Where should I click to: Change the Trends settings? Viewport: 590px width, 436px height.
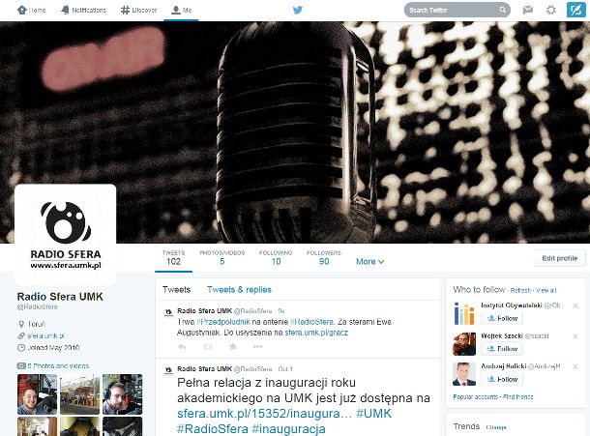pos(496,427)
